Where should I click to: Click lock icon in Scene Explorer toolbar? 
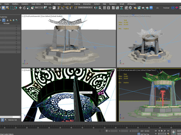point(8,20)
